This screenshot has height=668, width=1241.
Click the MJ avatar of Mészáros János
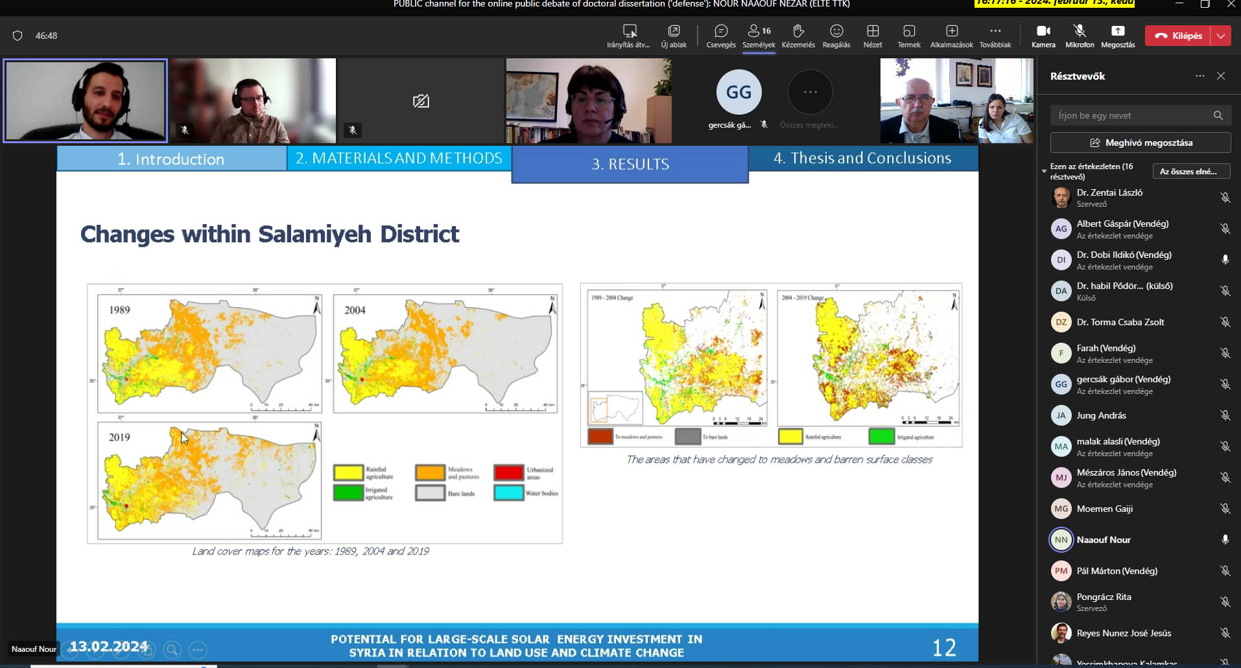coord(1061,478)
